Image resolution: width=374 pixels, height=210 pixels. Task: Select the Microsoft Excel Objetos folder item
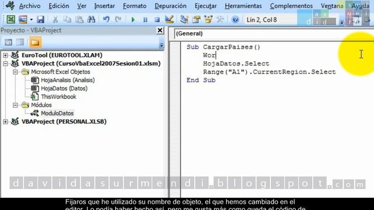pyautogui.click(x=61, y=72)
